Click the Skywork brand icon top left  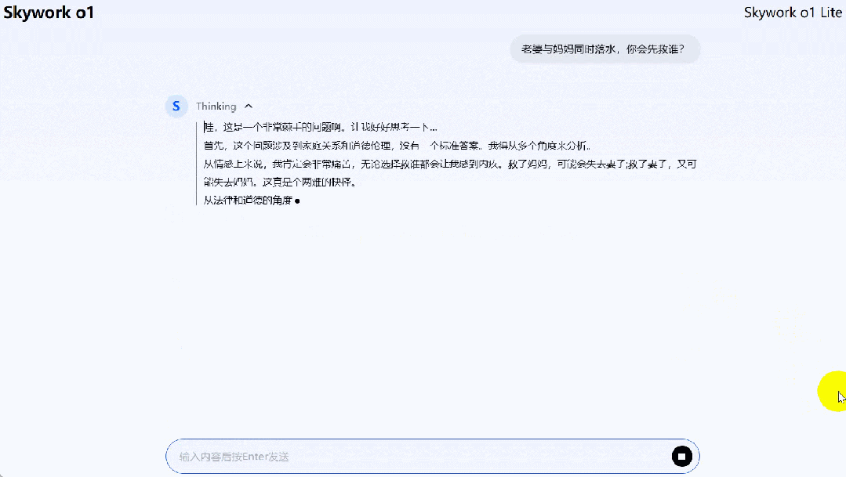click(49, 13)
